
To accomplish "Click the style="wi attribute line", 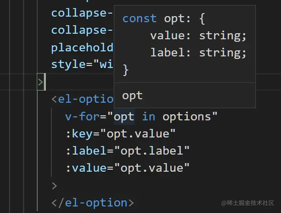I will pos(82,64).
